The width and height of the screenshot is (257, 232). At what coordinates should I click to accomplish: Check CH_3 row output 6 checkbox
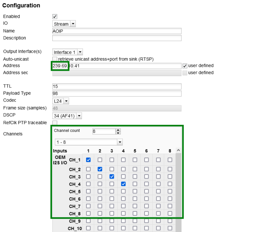click(x=147, y=176)
